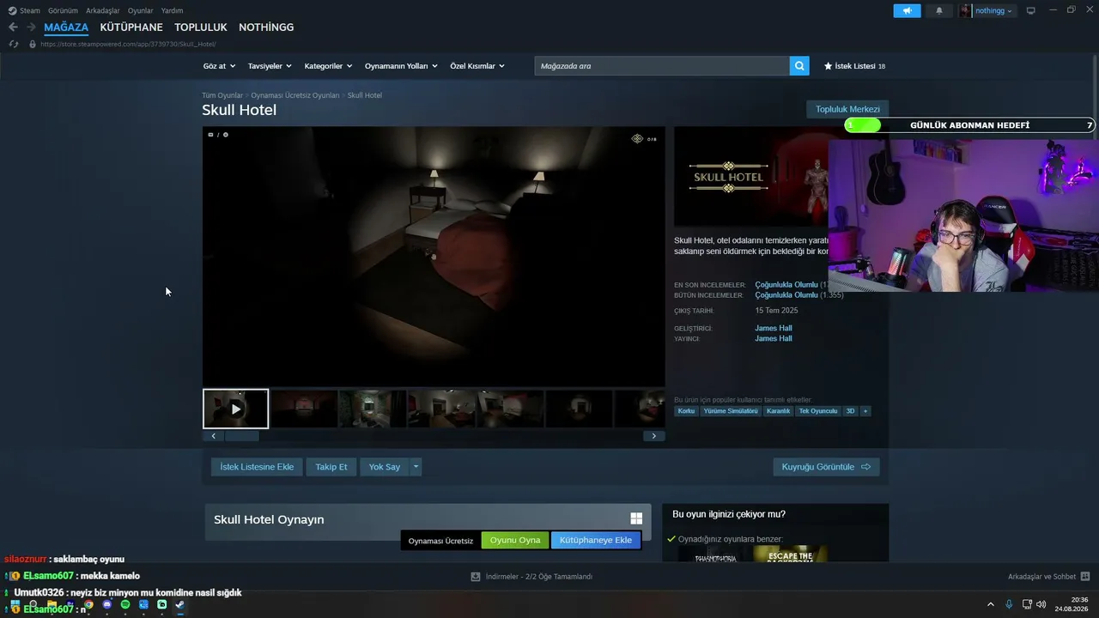Click Kuyruğu Görüntüle button

pyautogui.click(x=826, y=467)
